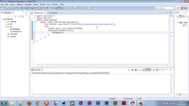Click the error marker on line 11
This screenshot has height=106, width=189.
[32, 37]
